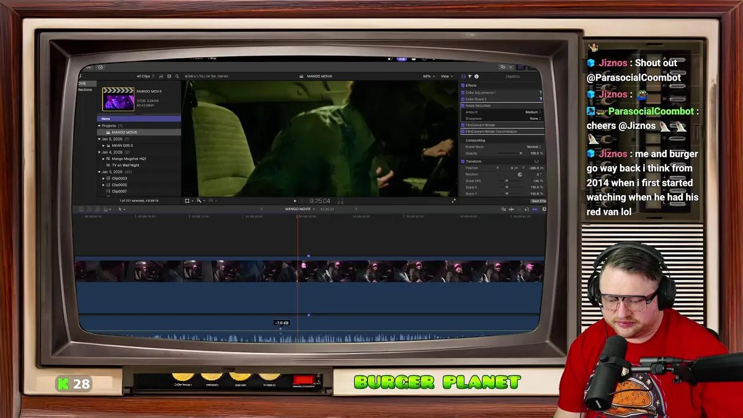Image resolution: width=743 pixels, height=418 pixels.
Task: Select Clip0003 in the browser list
Action: click(119, 178)
